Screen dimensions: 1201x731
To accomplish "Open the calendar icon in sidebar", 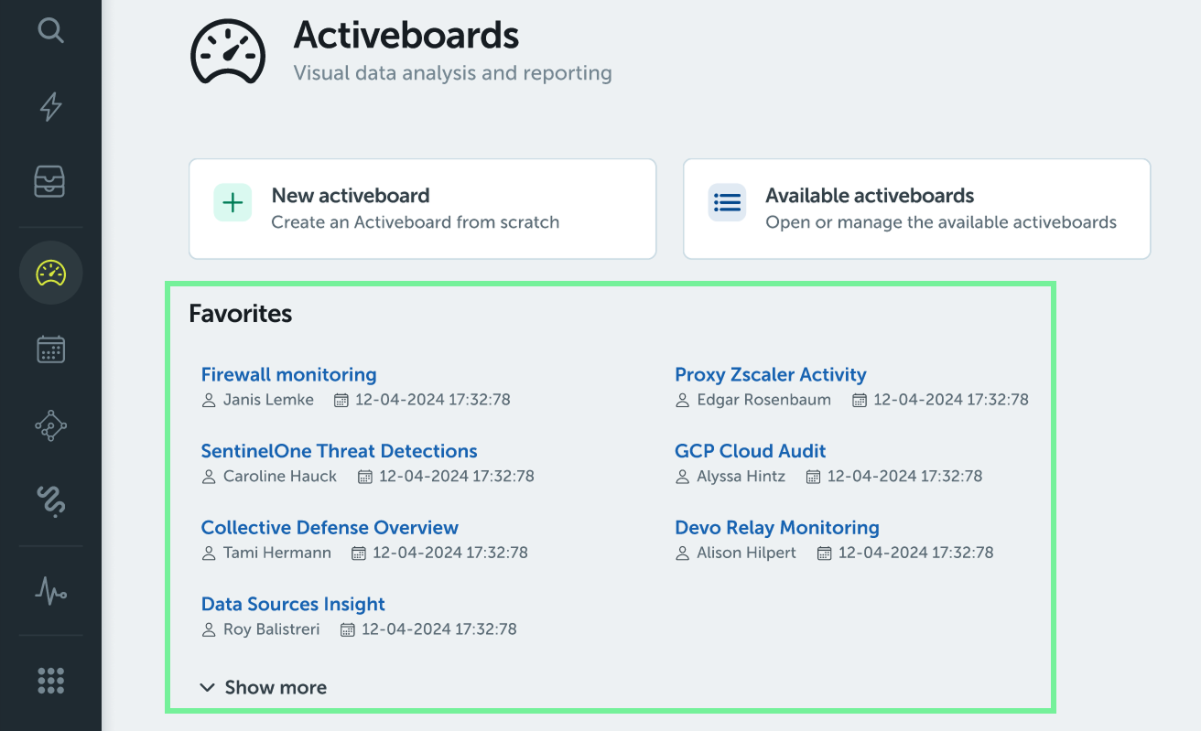I will pyautogui.click(x=50, y=349).
